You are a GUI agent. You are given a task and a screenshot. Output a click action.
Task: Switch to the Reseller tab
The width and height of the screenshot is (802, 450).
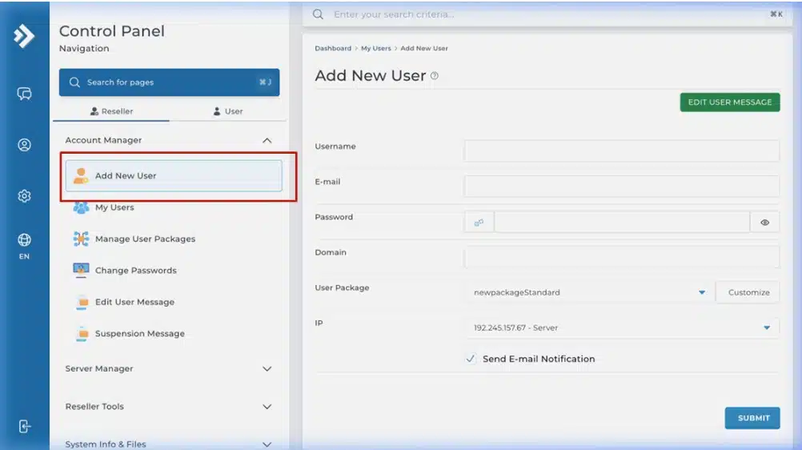coord(111,111)
